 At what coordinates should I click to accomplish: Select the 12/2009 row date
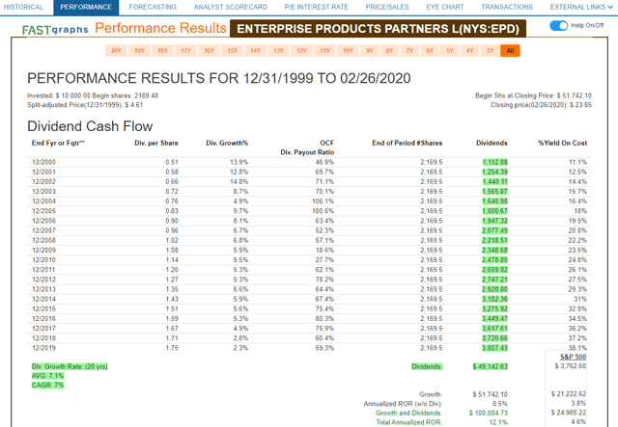pyautogui.click(x=43, y=251)
